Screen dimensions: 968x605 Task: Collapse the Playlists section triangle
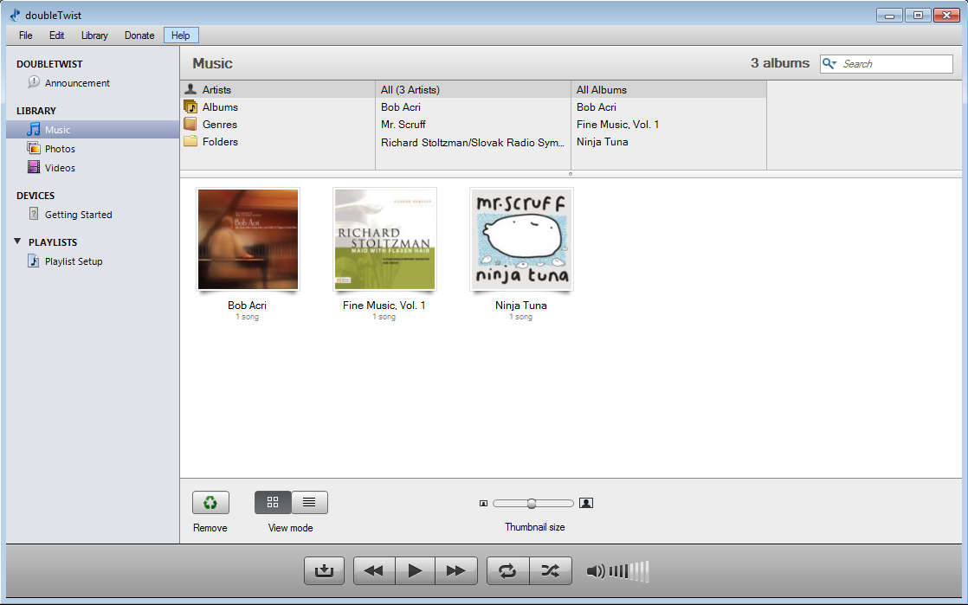point(17,241)
